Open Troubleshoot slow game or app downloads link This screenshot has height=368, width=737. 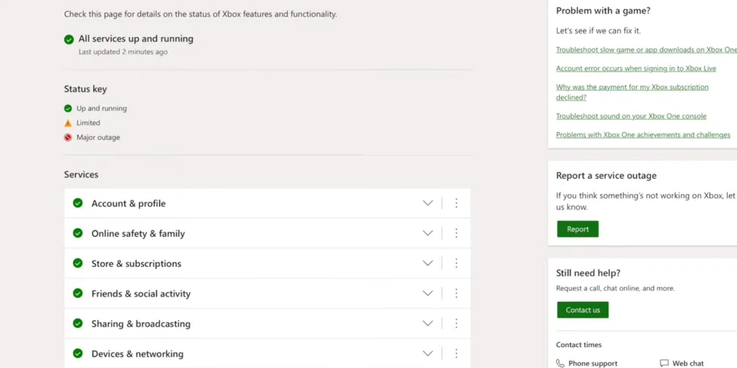[646, 50]
